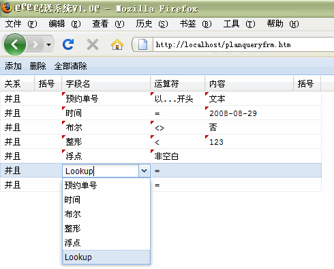The height and width of the screenshot is (269, 334).
Task: Click the 全部清除 toolbar button
Action: tap(70, 66)
